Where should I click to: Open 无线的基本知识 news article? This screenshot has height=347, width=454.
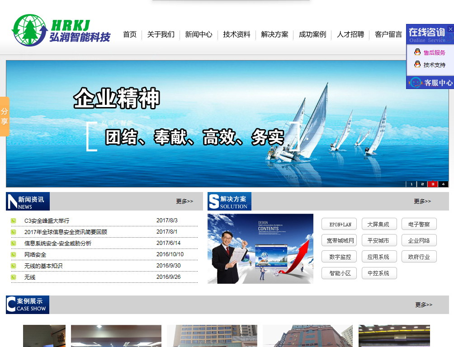click(x=43, y=266)
